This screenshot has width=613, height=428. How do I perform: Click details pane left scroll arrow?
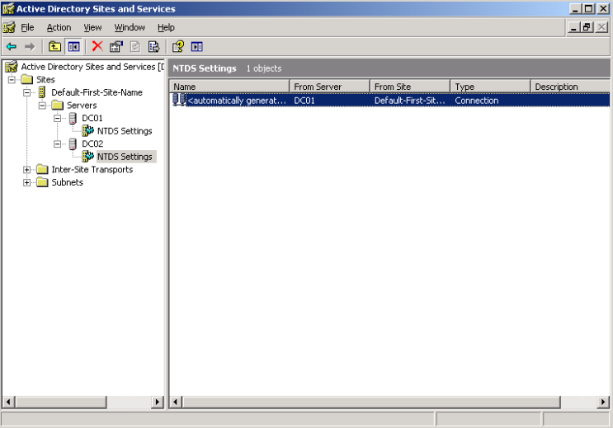coord(176,402)
